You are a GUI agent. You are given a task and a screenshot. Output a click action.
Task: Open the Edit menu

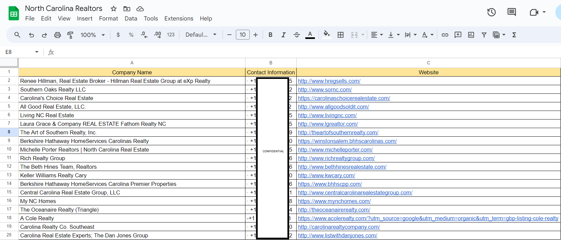coord(46,18)
